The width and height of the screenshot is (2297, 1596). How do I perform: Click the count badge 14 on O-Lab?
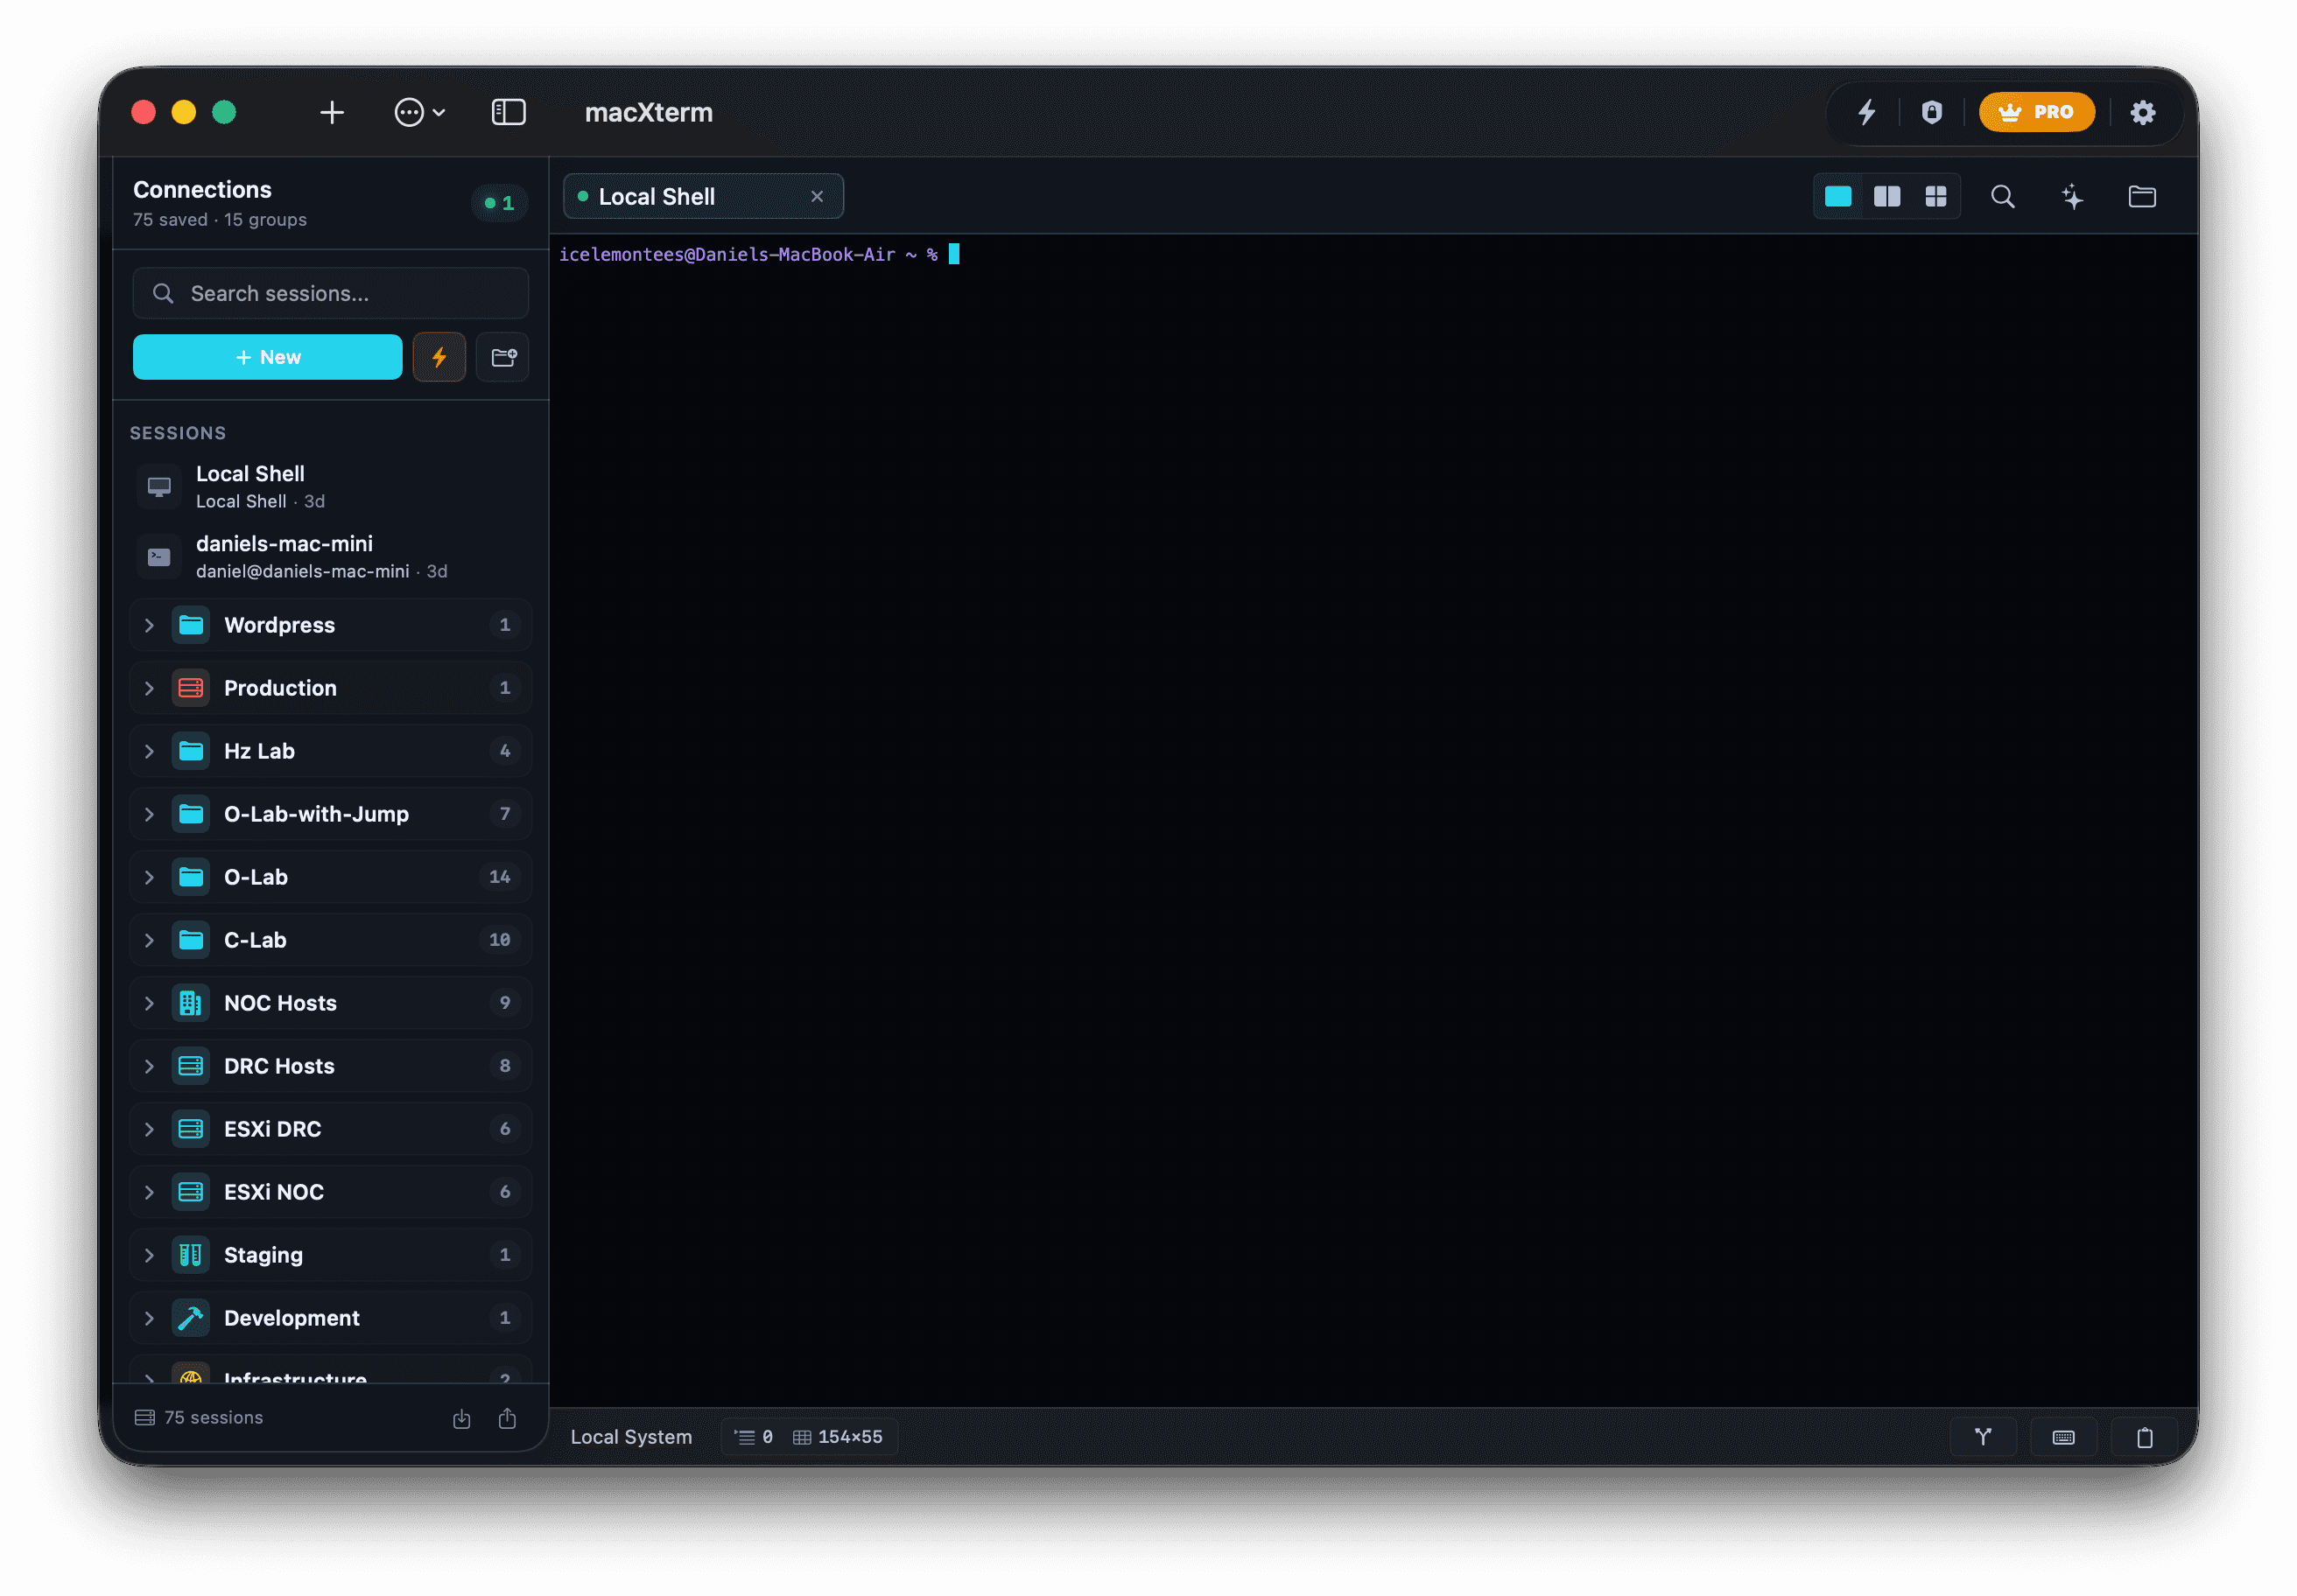pyautogui.click(x=500, y=877)
